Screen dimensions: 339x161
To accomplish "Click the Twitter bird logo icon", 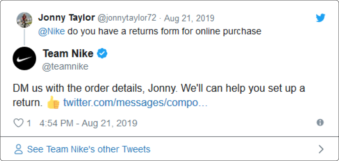I will [x=320, y=18].
